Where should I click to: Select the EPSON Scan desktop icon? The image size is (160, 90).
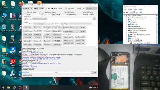pyautogui.click(x=13, y=74)
